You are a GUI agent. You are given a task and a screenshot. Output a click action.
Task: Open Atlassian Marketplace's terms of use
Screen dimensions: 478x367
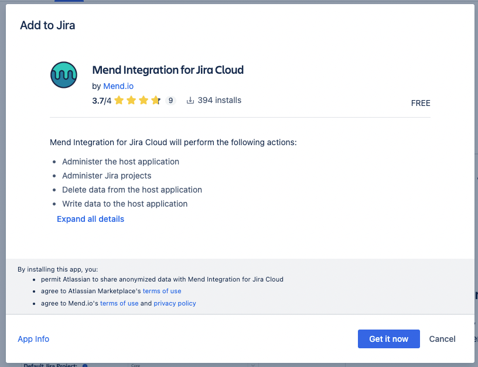[162, 291]
